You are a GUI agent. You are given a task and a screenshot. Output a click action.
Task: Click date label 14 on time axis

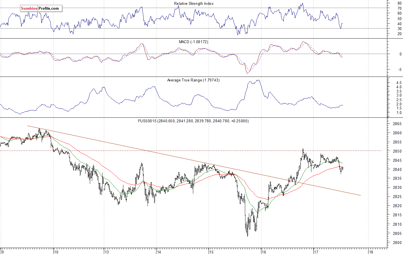pos(159,252)
